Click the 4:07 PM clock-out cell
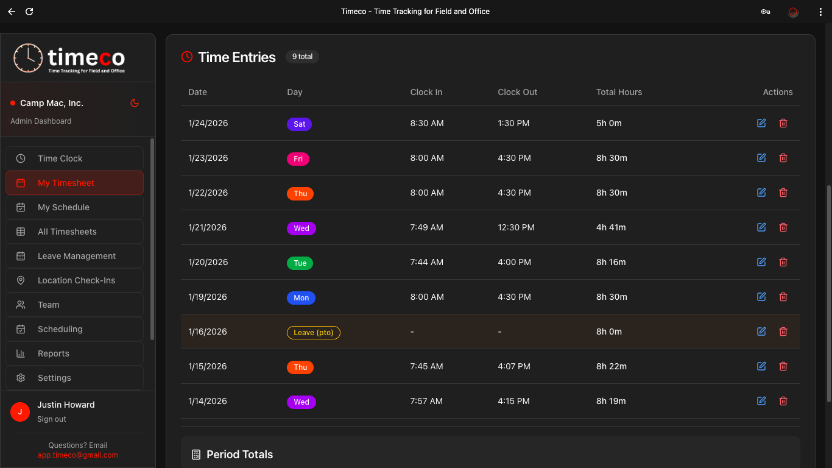This screenshot has width=832, height=468. point(514,366)
